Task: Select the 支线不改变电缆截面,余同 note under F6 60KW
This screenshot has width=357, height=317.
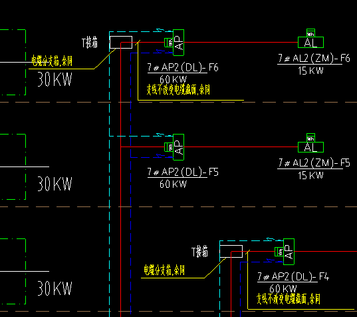Action: pos(178,90)
